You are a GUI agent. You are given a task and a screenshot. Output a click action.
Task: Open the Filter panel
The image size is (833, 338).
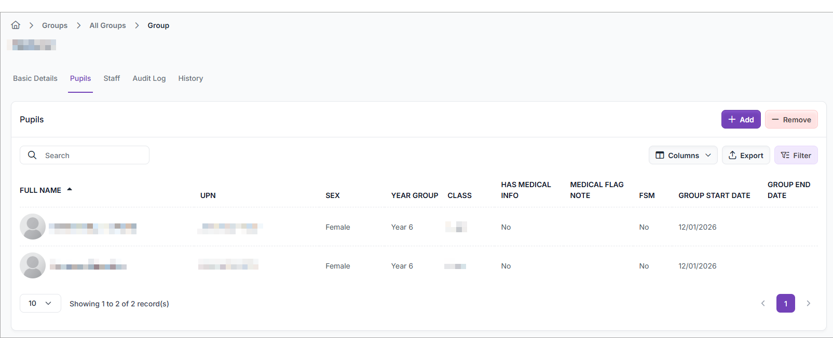click(796, 155)
